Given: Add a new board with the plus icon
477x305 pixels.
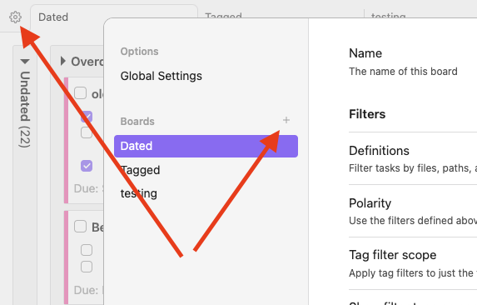Looking at the screenshot, I should pyautogui.click(x=286, y=120).
